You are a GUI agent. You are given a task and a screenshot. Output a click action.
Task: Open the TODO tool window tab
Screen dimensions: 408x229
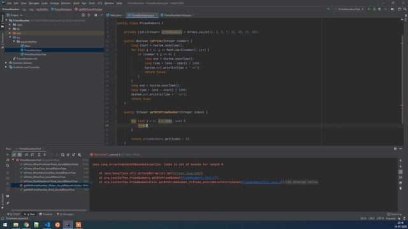pos(14,214)
